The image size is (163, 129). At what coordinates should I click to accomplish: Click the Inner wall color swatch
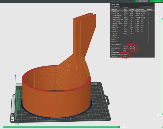pyautogui.click(x=112, y=12)
